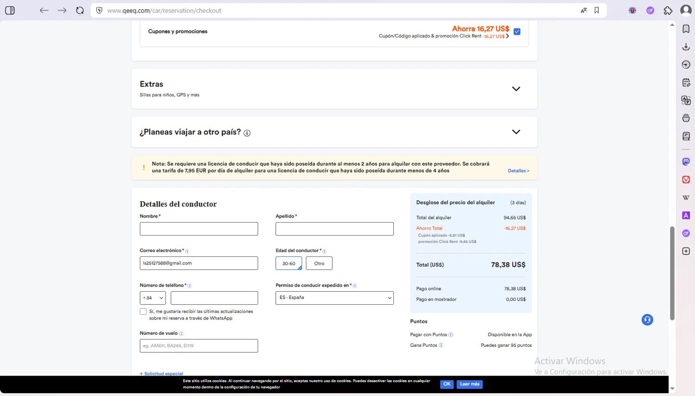Image resolution: width=695 pixels, height=396 pixels.
Task: Open the ES - España licence country dropdown
Action: [x=335, y=298]
